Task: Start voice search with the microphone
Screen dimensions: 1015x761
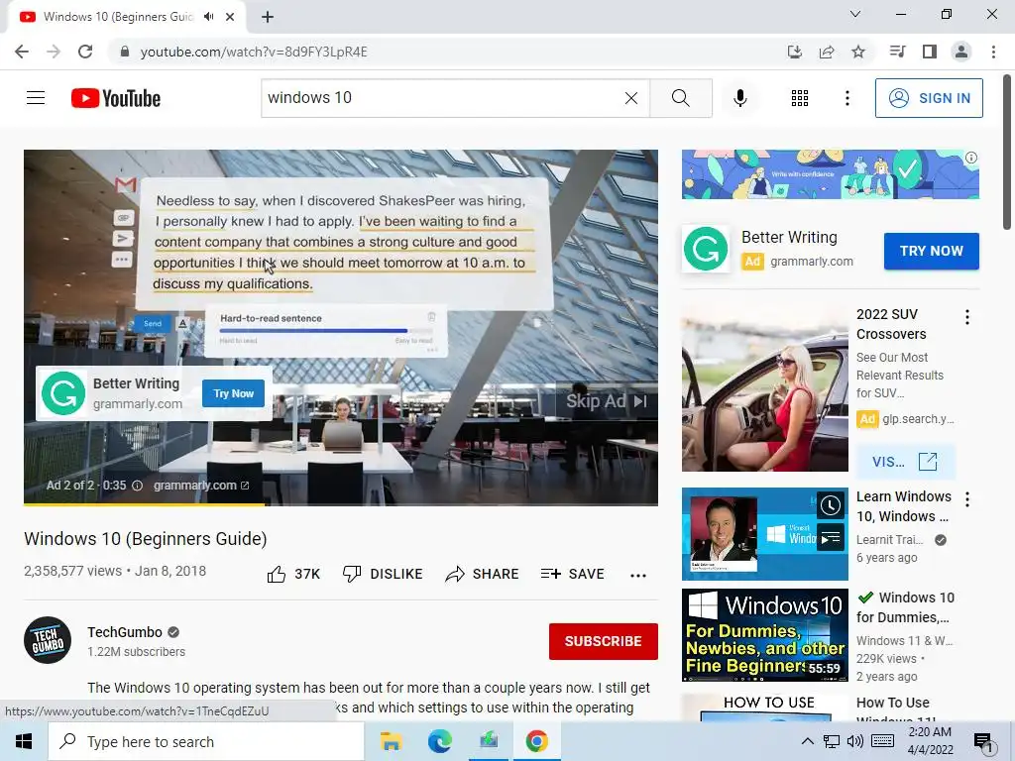Action: [x=739, y=98]
